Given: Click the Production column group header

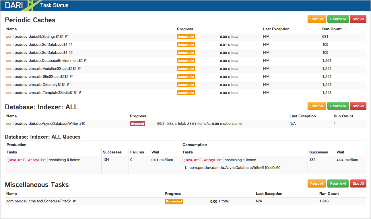Looking at the screenshot, I should coord(16,145).
